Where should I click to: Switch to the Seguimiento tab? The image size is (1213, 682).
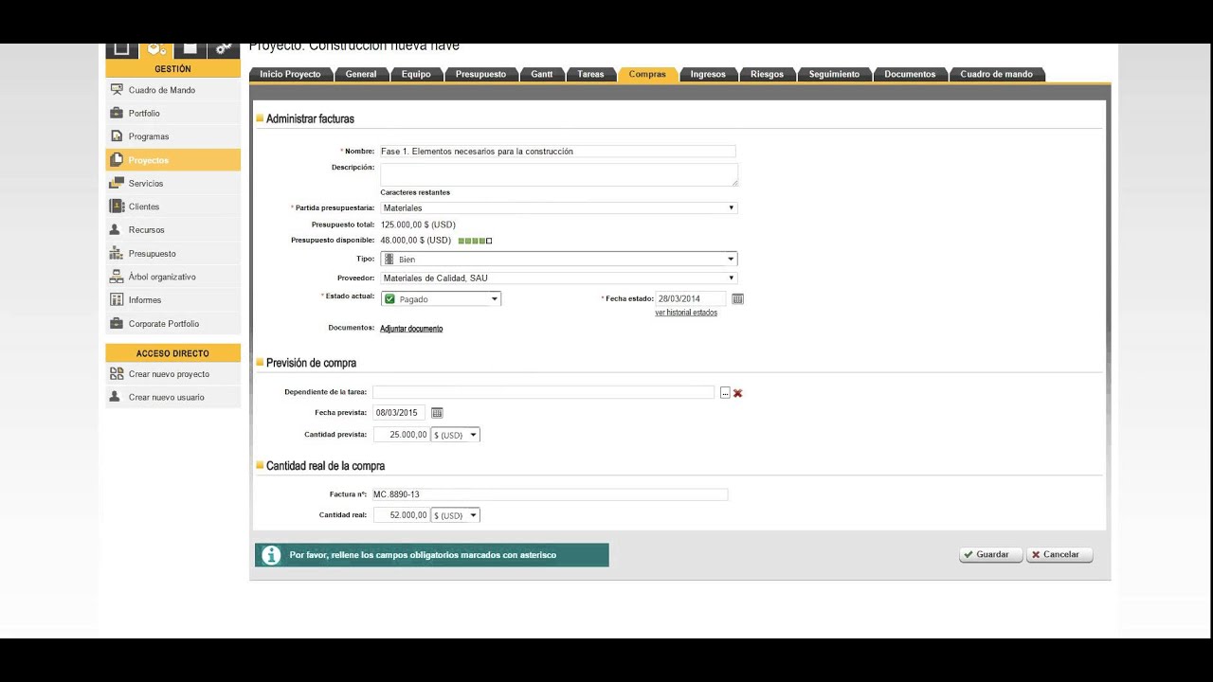(834, 74)
